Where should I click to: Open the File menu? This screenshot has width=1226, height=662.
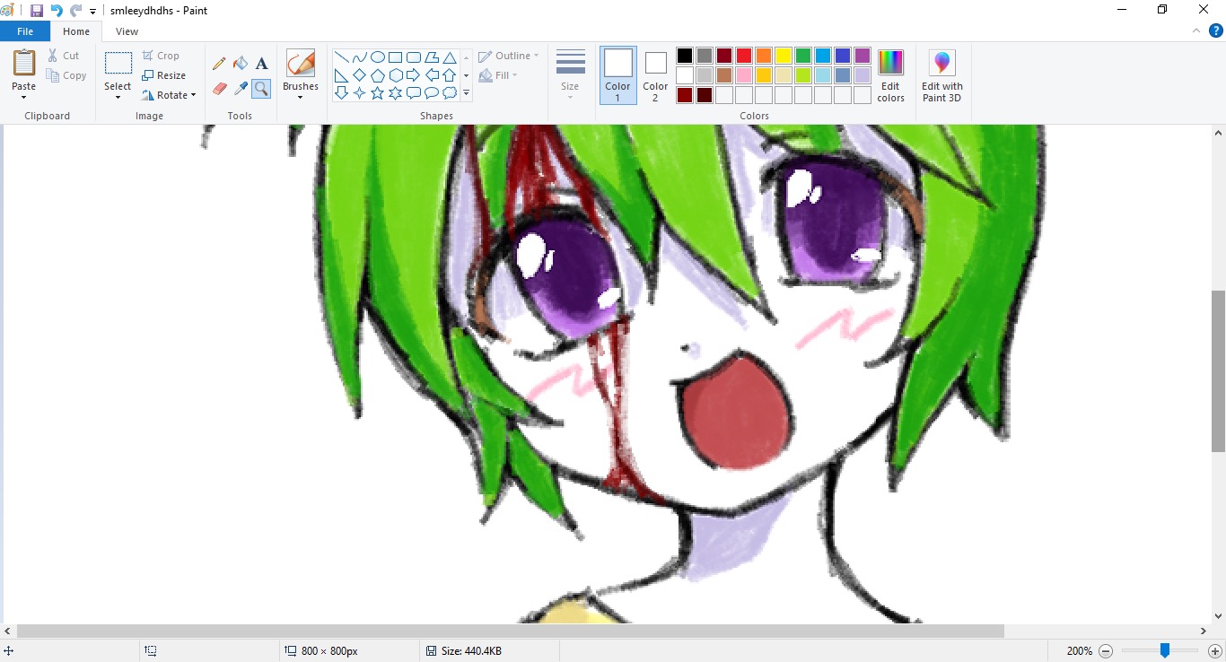25,31
